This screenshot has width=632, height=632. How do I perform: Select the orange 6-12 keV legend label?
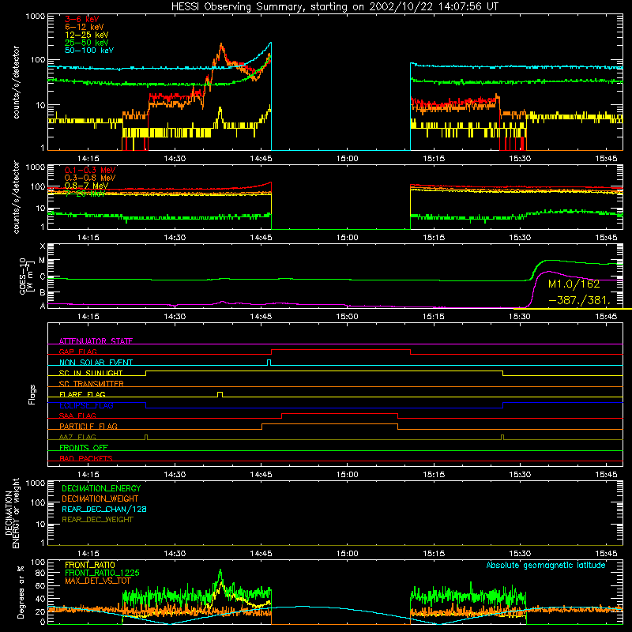point(85,27)
